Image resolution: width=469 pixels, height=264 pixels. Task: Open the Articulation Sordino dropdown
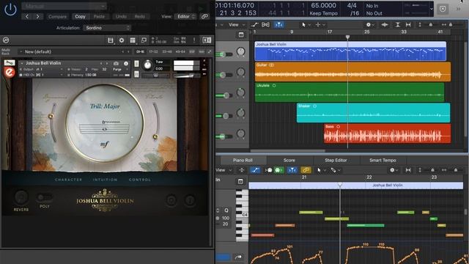[107, 28]
